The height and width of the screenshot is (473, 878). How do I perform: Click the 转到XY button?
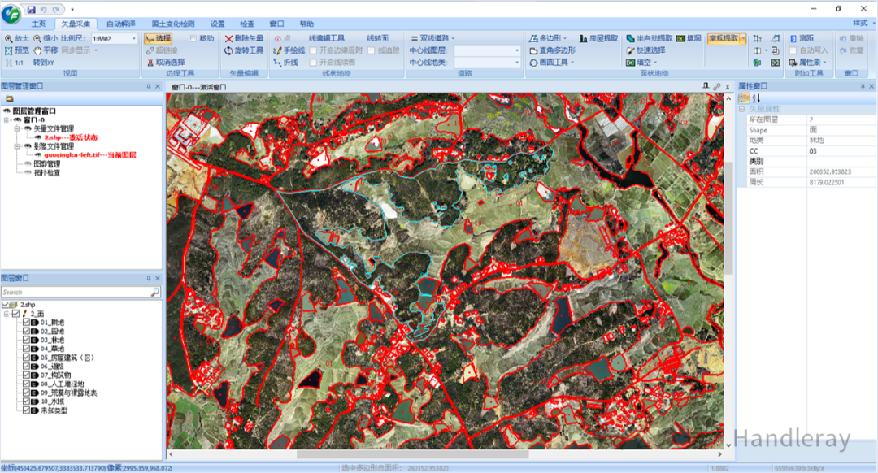(44, 62)
